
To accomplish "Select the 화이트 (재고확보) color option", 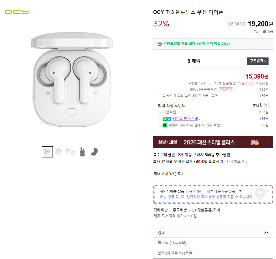I will [172, 243].
